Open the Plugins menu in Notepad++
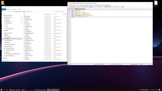 104,5
